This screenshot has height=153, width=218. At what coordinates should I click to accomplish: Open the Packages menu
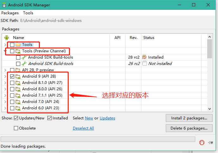tap(10, 13)
